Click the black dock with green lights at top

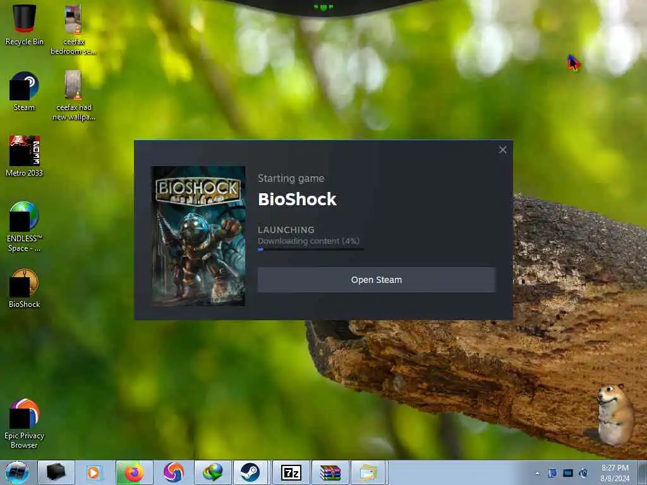coord(323,7)
